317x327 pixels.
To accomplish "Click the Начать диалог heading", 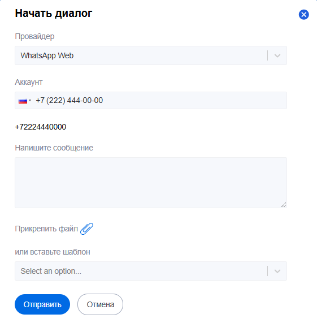I will click(54, 14).
